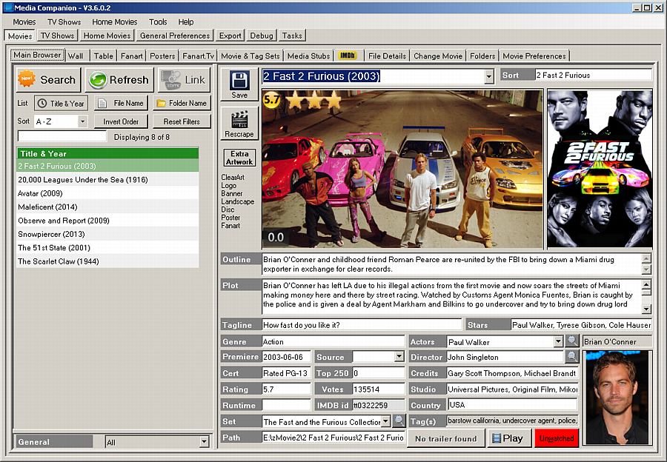
Task: Click the 2 Fast 2 Furious poster thumbnail
Action: tap(600, 168)
